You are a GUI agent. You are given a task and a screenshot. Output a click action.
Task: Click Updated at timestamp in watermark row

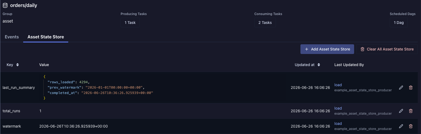click(x=310, y=126)
